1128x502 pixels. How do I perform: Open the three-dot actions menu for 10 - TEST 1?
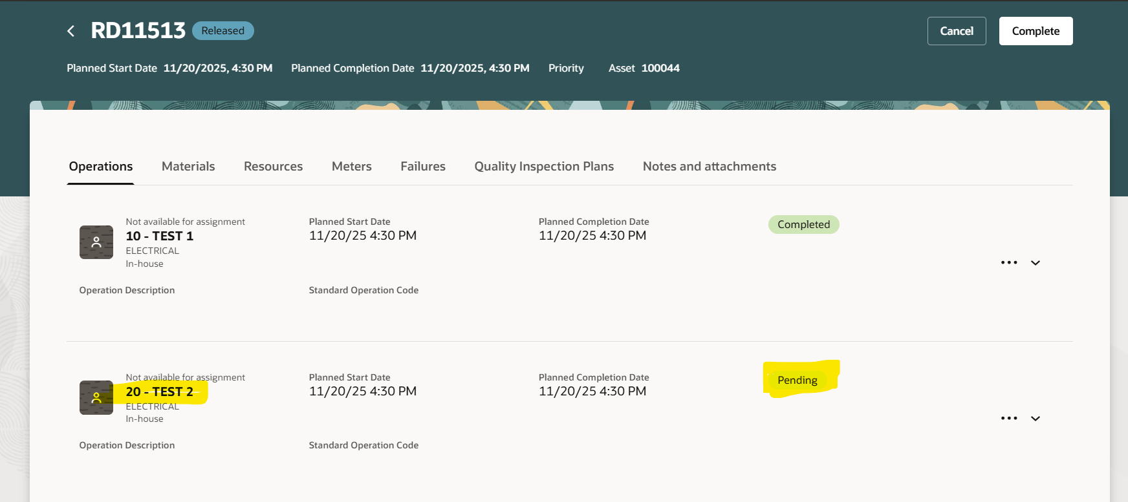pos(1009,262)
